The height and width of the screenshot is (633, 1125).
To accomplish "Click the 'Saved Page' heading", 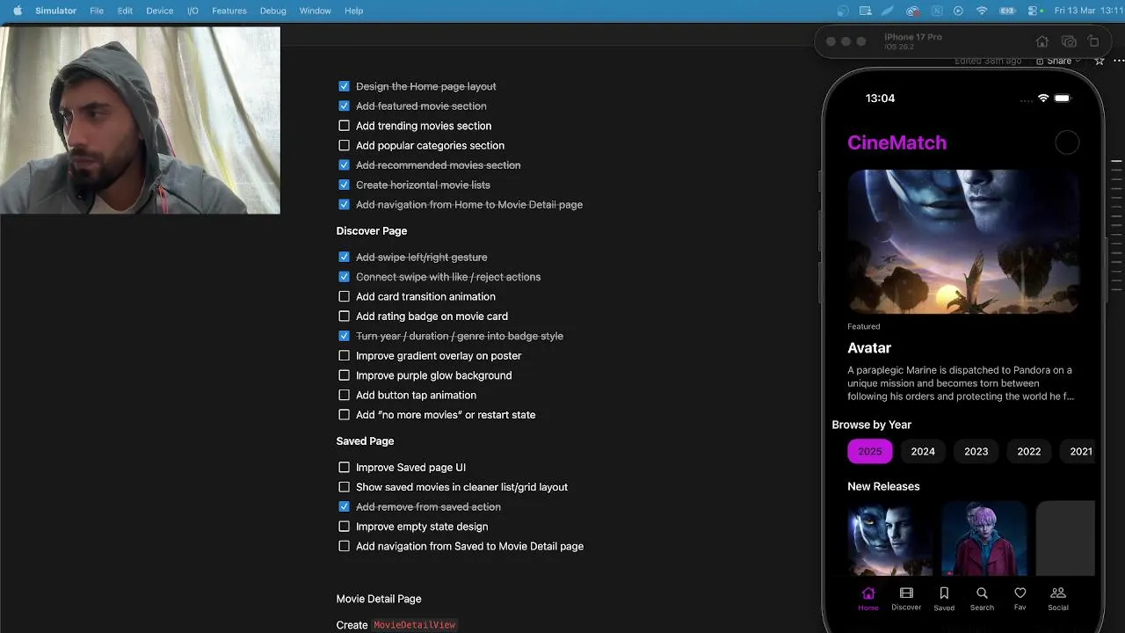I will click(x=365, y=440).
